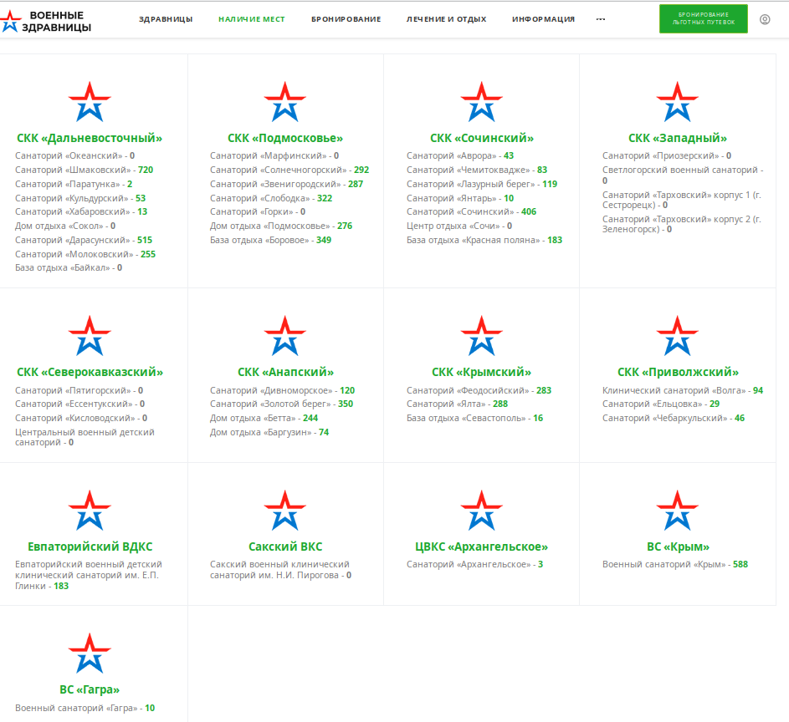
Task: Open the СКК «Крымский» heading link
Action: click(482, 372)
